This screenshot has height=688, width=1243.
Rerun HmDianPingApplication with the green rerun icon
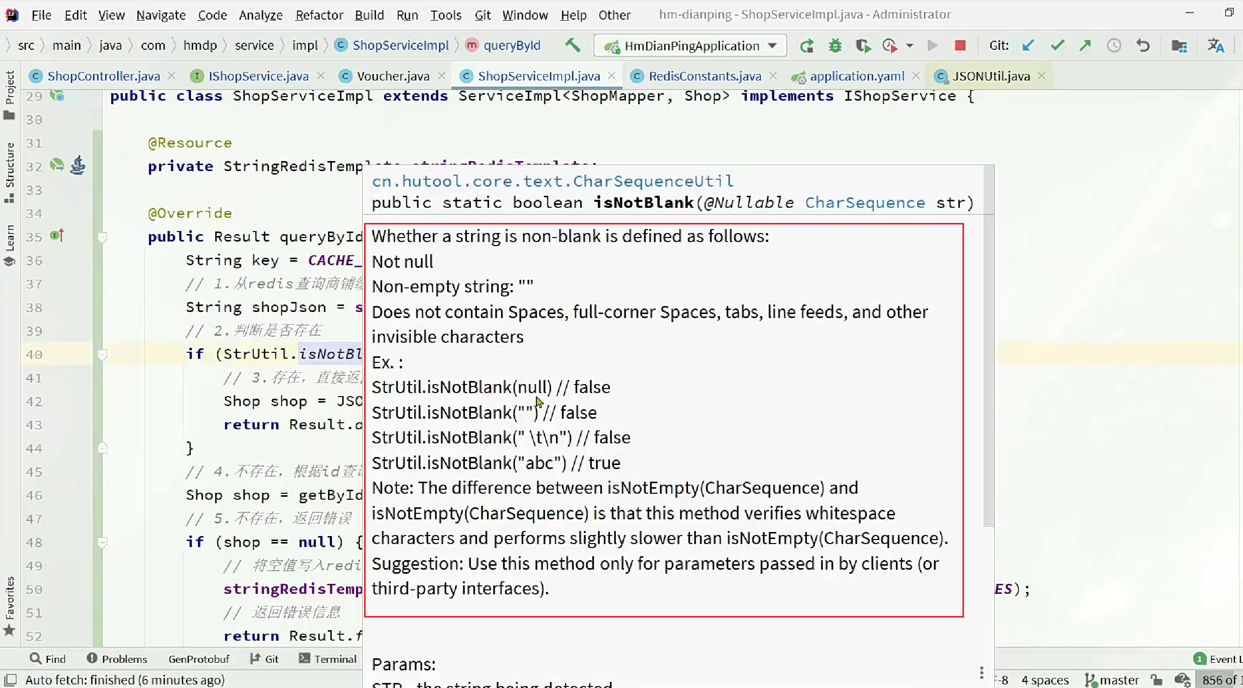(x=807, y=46)
